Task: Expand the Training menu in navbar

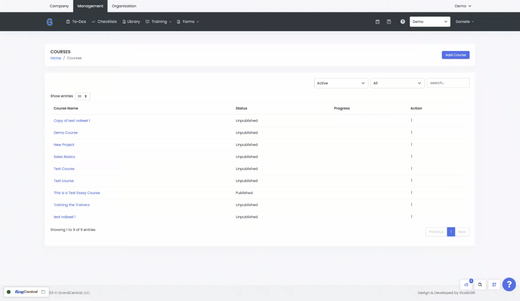Action: (x=159, y=22)
